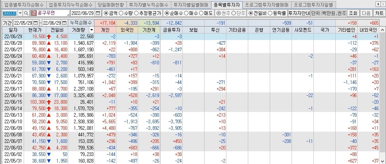Viewport: 386px width, 164px height.
Task: Click the stock search magnifier icon
Action: (x=26, y=13)
